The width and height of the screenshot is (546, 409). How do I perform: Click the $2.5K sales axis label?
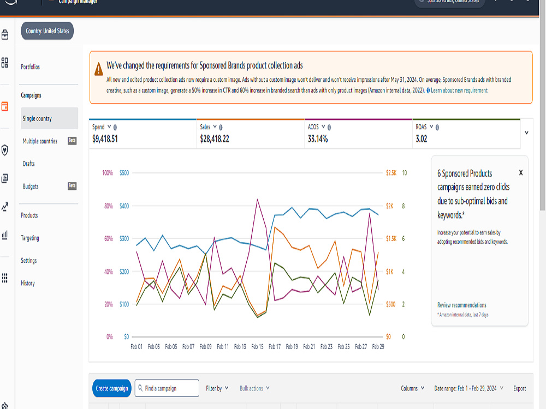click(391, 173)
